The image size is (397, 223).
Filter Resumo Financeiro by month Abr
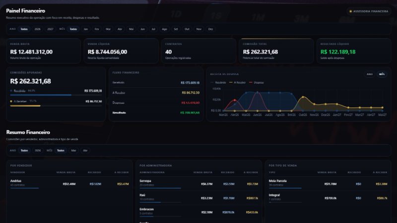click(85, 151)
